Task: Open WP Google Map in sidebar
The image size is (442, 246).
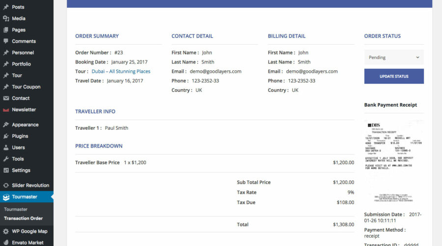Action: point(29,231)
